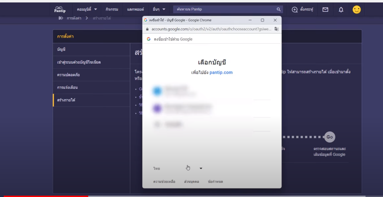Click the Google logo beside ลงชื่อเข้าใช้ด้วย Google

coord(149,39)
